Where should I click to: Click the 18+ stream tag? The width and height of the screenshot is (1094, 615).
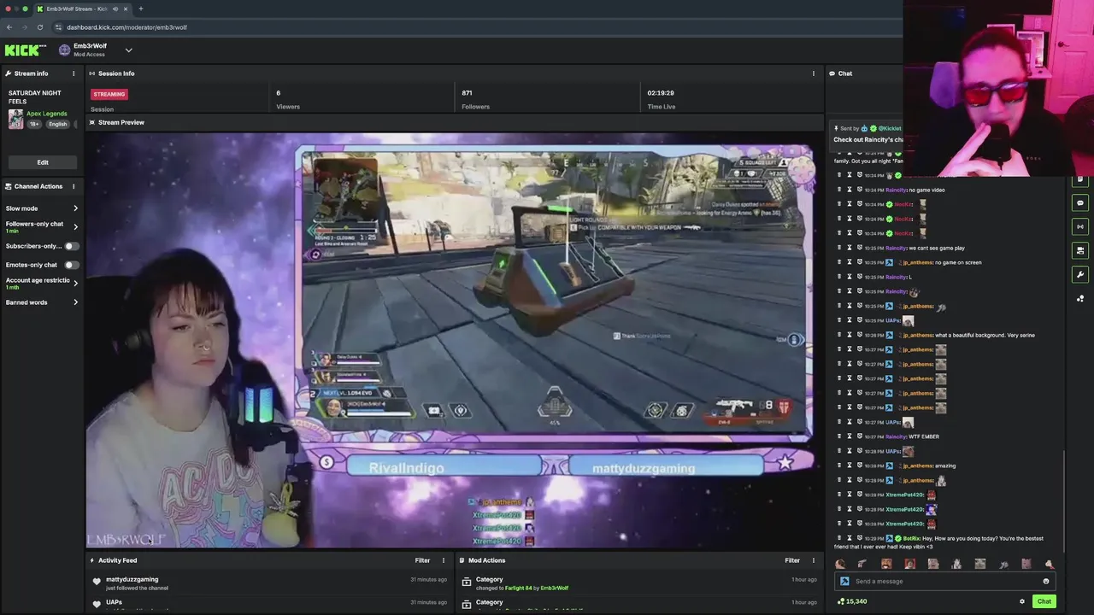(34, 124)
